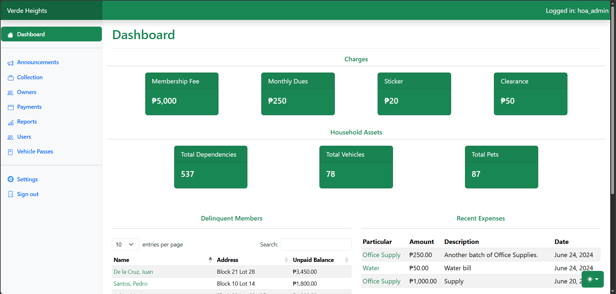Open Owners via its people icon

pos(11,92)
